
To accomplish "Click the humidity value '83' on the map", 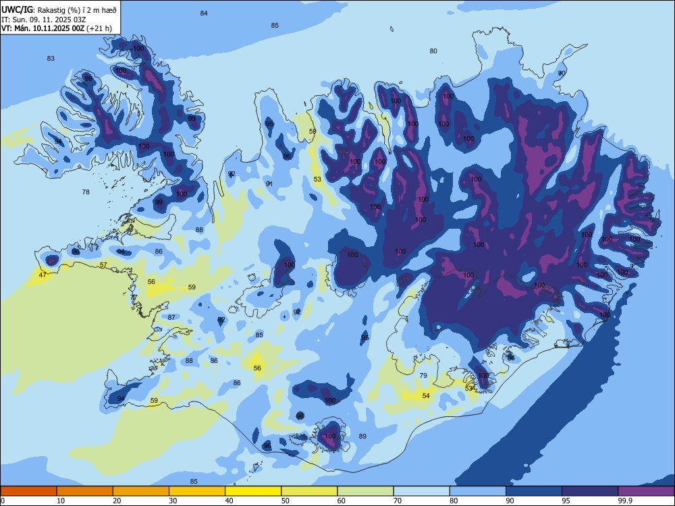I will click(51, 59).
